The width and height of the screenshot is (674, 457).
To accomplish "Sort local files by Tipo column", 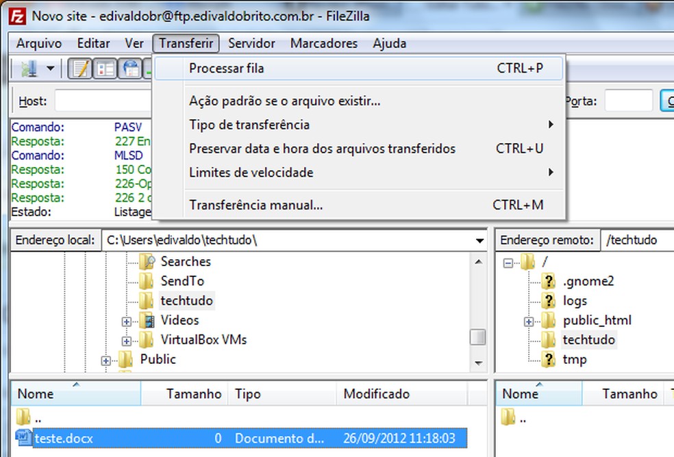I will click(x=284, y=393).
